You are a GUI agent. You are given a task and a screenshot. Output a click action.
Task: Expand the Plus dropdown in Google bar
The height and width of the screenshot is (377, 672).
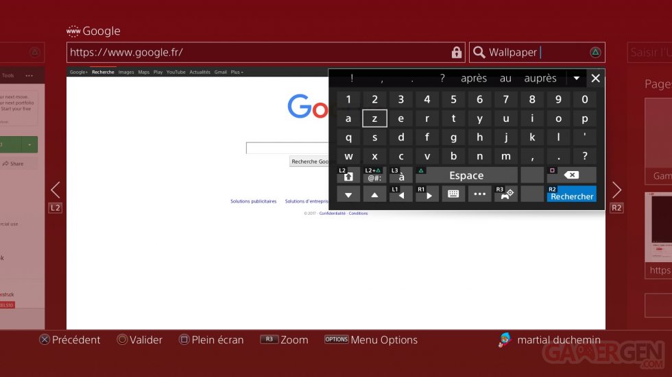click(x=237, y=73)
